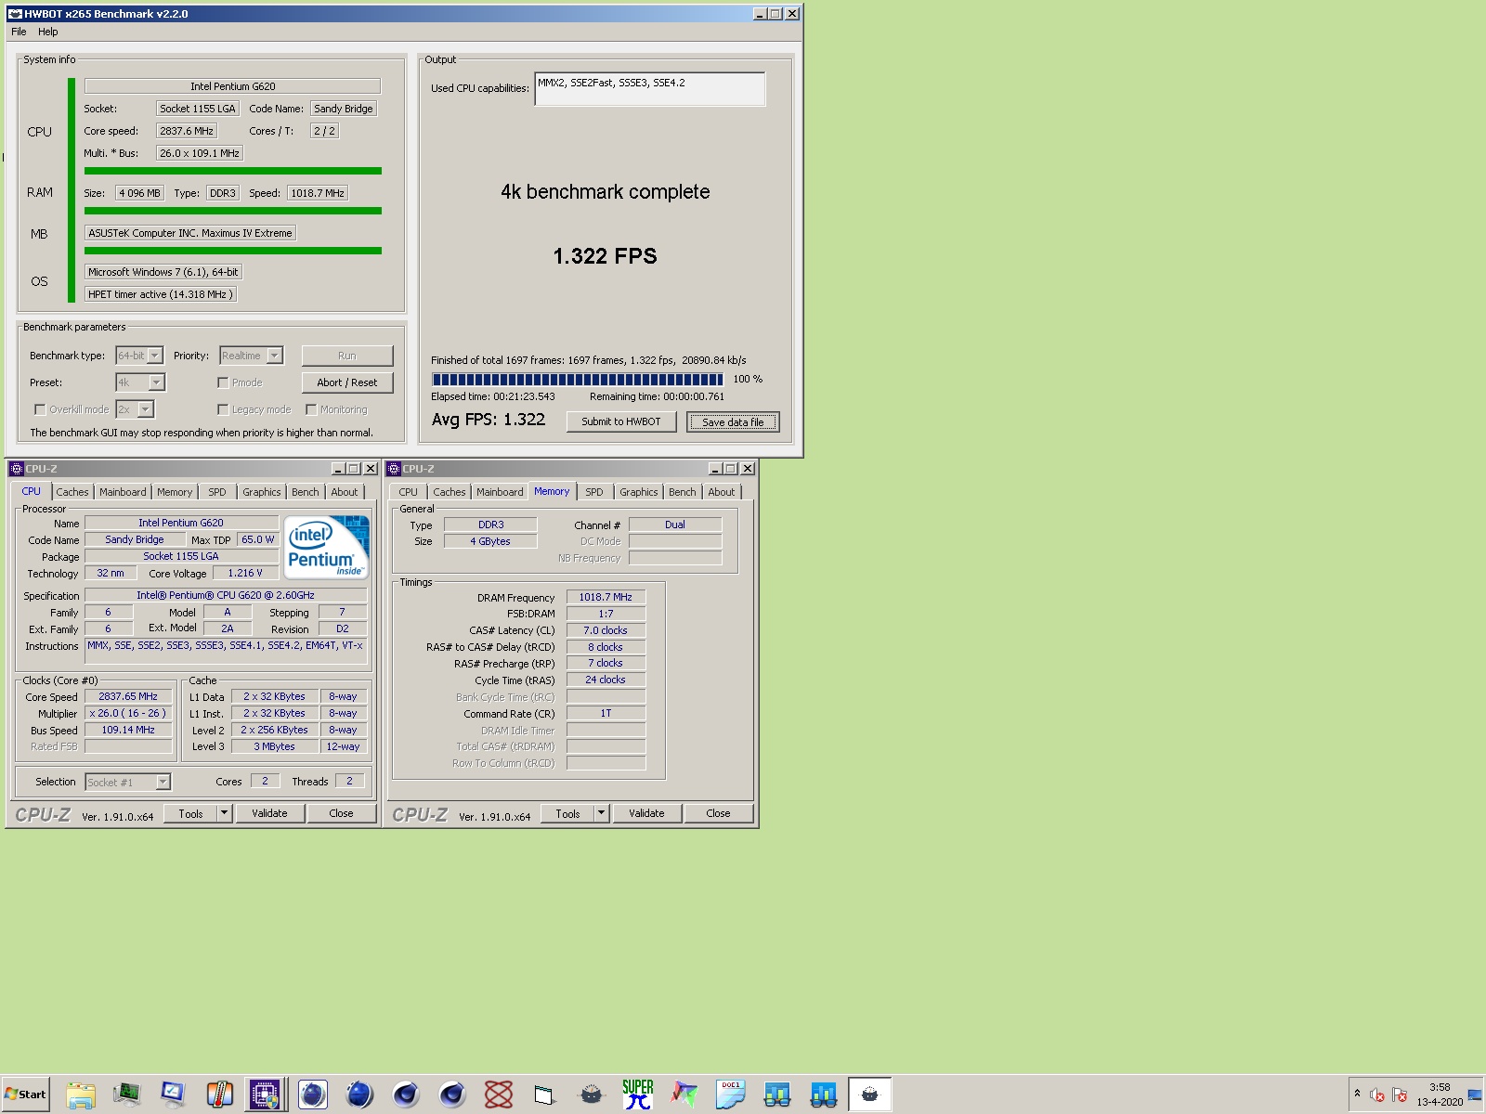This screenshot has width=1486, height=1114.
Task: Click the Core Speed 2837.65 MHz value
Action: [x=128, y=696]
